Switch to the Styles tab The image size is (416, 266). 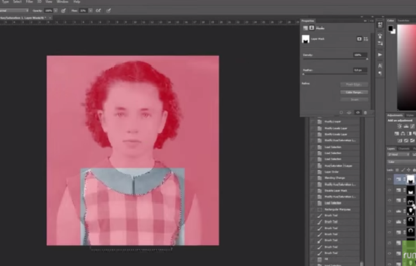click(410, 115)
